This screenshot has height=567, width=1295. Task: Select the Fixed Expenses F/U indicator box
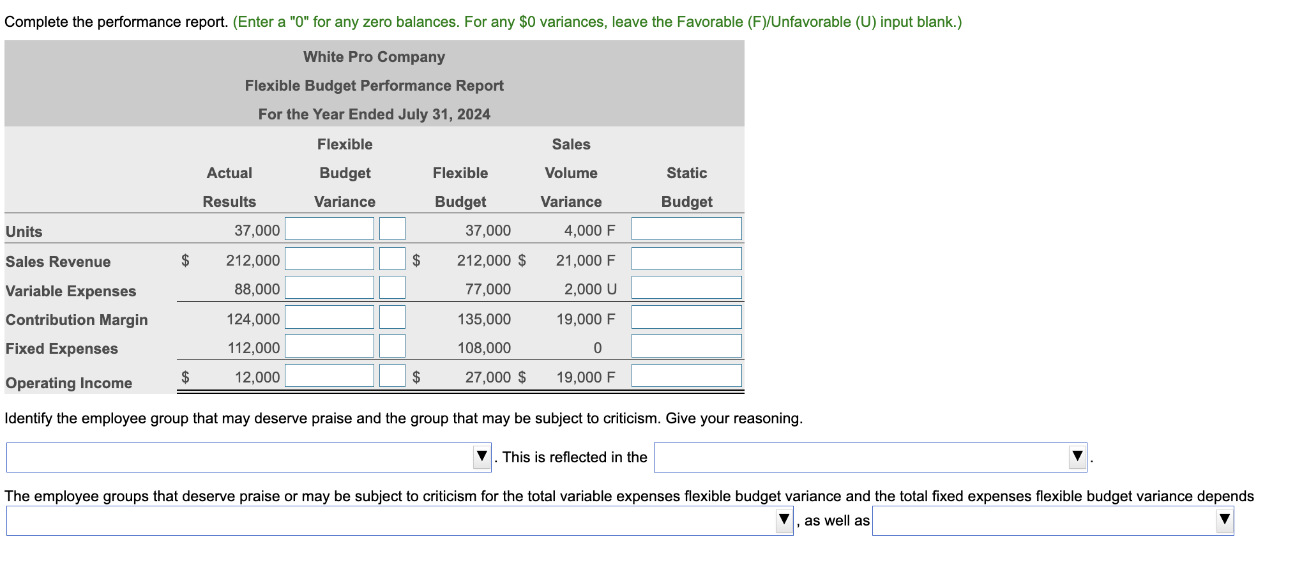click(392, 346)
